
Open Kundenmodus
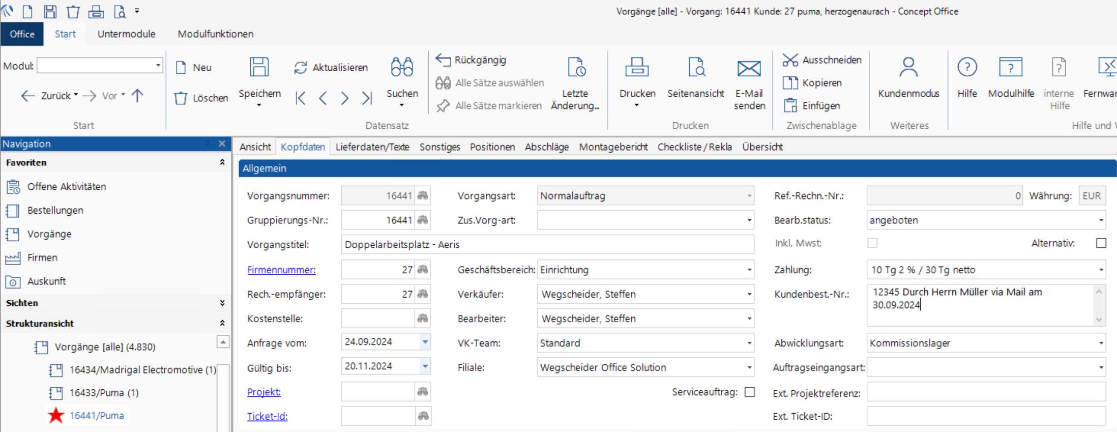point(908,78)
